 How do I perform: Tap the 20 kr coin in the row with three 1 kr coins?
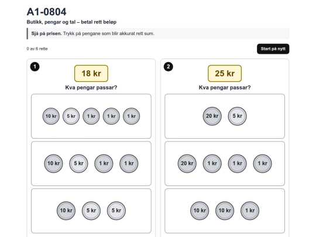[x=187, y=163]
